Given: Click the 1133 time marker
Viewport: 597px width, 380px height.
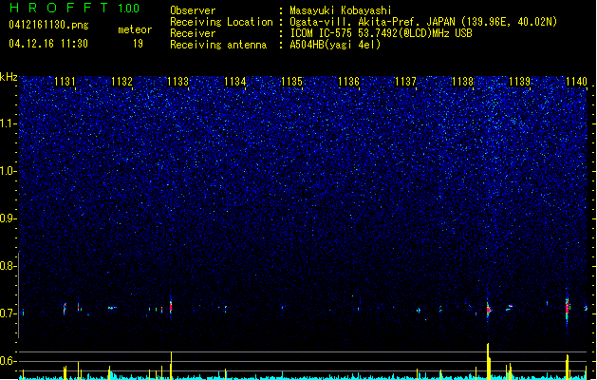Looking at the screenshot, I should point(178,82).
